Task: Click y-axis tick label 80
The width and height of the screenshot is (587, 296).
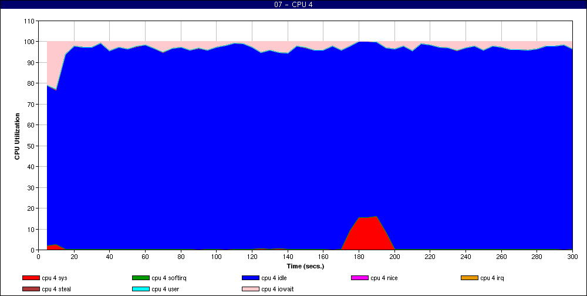Action: [x=31, y=83]
